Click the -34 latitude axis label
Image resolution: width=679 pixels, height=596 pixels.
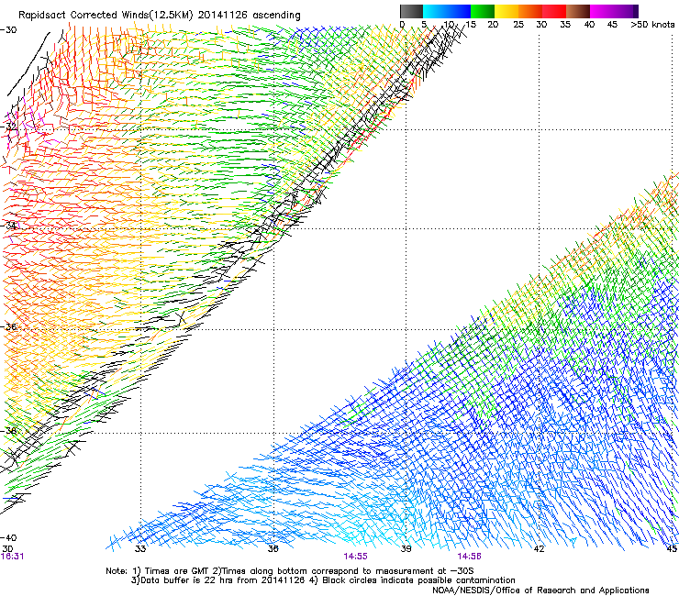click(x=9, y=226)
